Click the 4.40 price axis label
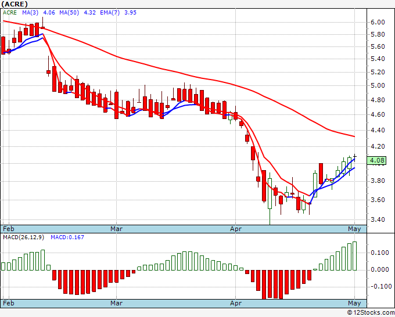The image size is (395, 317). [x=378, y=131]
